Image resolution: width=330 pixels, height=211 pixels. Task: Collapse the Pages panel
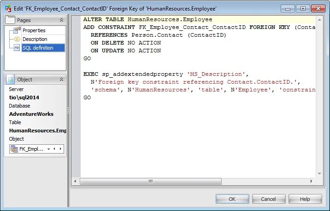(61, 20)
